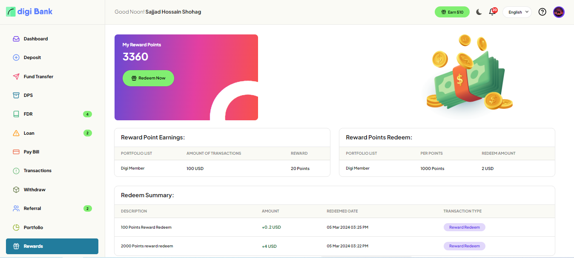Click the Earn $10 button
This screenshot has height=258, width=574.
tap(452, 12)
